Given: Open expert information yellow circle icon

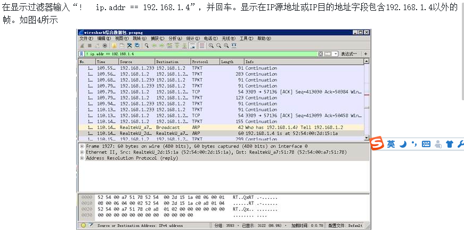Looking at the screenshot, I should click(x=84, y=226).
